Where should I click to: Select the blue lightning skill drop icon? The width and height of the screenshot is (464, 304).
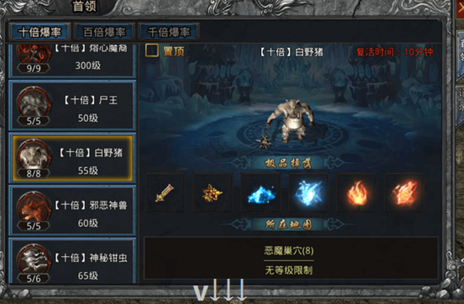coord(308,193)
